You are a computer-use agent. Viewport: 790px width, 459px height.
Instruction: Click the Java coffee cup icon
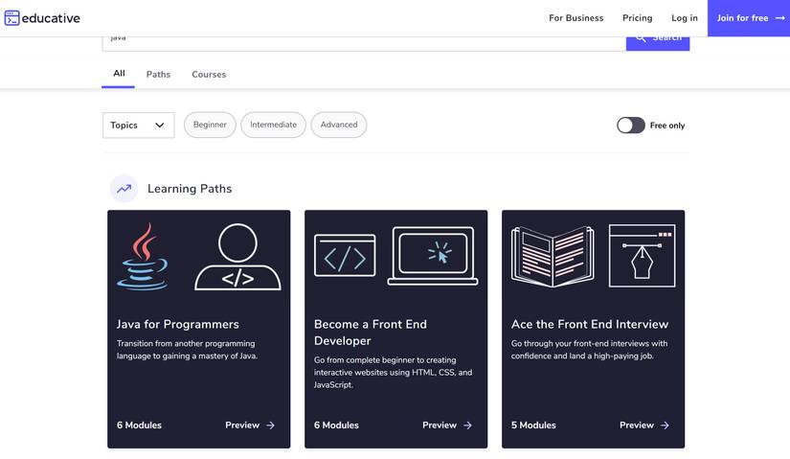point(143,257)
